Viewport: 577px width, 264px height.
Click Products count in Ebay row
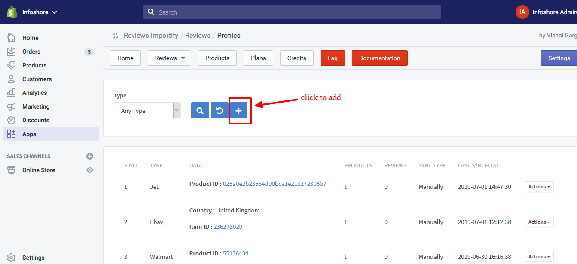[346, 222]
